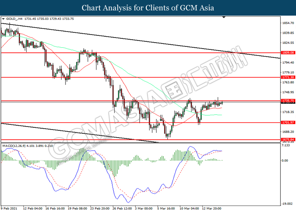Click the 1735.75 red price label

click(288, 101)
